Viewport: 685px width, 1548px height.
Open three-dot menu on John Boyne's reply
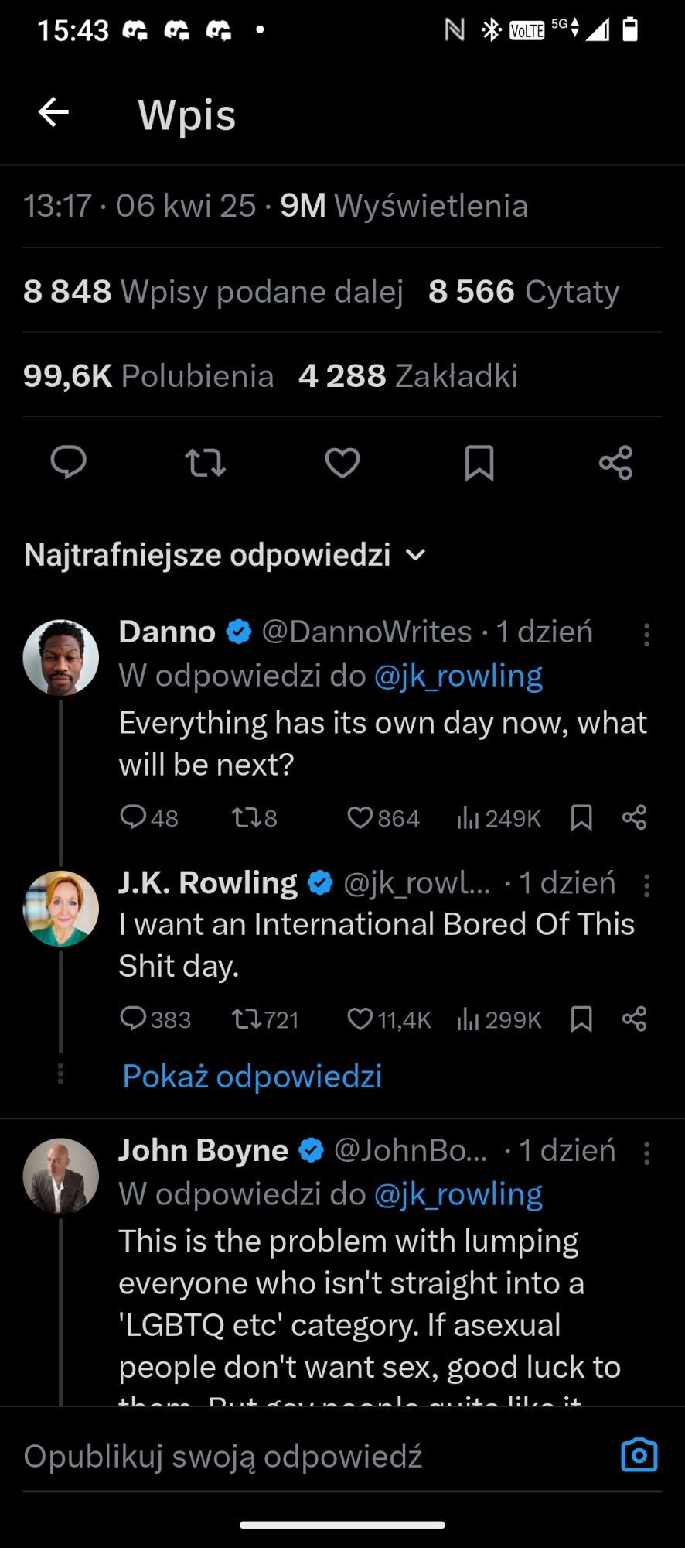pos(646,1153)
